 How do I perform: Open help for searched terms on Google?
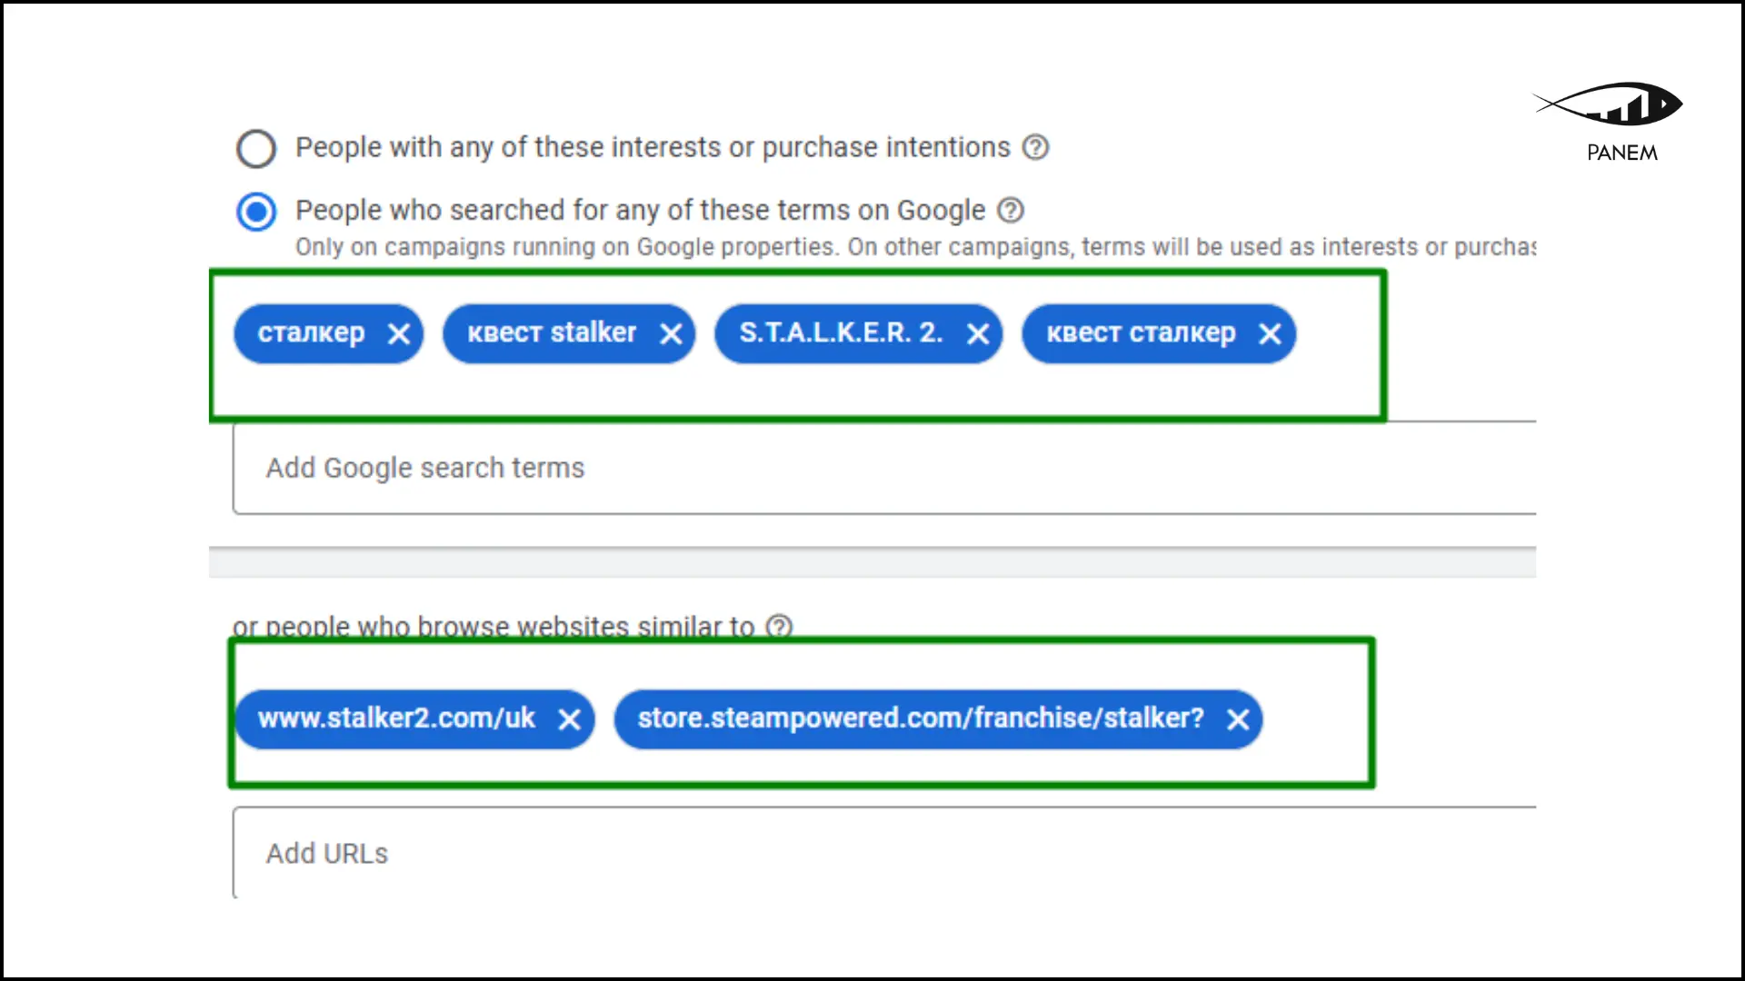click(1011, 211)
